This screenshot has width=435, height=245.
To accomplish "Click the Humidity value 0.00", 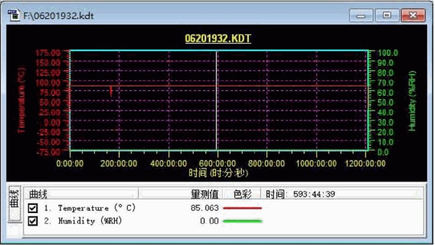I will point(209,221).
